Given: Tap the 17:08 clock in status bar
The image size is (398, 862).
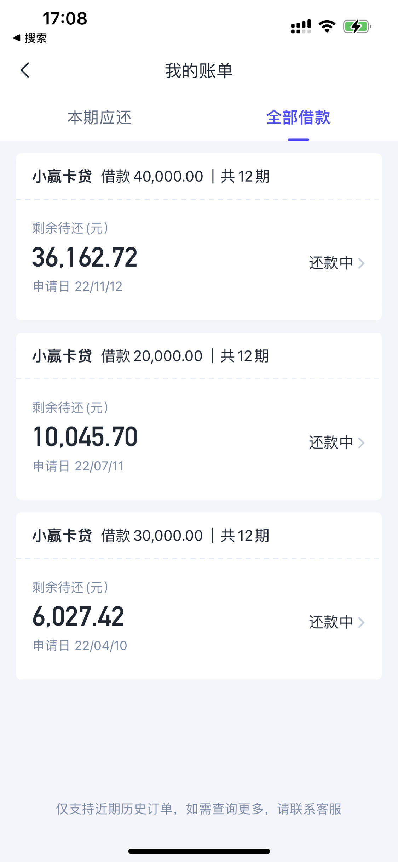Looking at the screenshot, I should click(x=65, y=18).
